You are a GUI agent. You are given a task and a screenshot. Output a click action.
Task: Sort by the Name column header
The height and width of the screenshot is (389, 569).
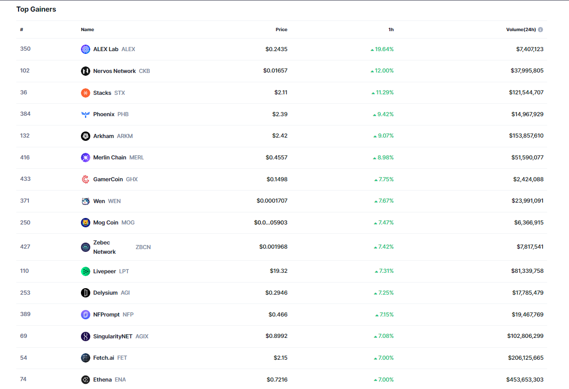87,30
